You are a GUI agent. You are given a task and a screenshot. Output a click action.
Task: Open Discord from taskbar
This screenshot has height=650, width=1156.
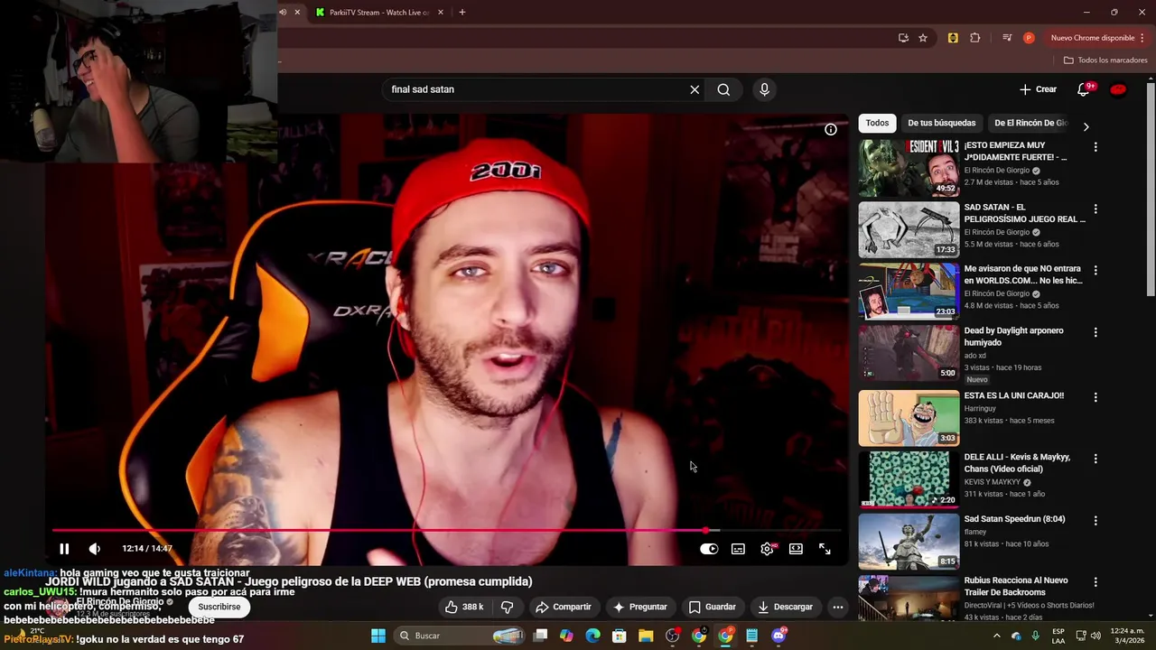778,636
